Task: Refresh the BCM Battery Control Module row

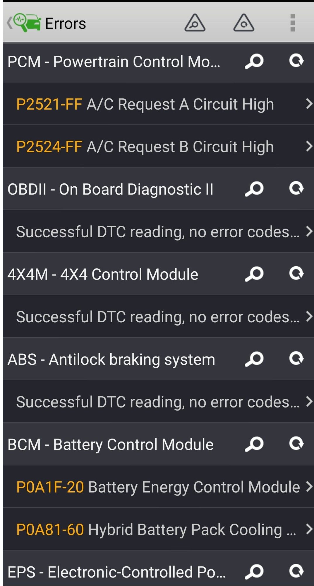Action: [296, 444]
